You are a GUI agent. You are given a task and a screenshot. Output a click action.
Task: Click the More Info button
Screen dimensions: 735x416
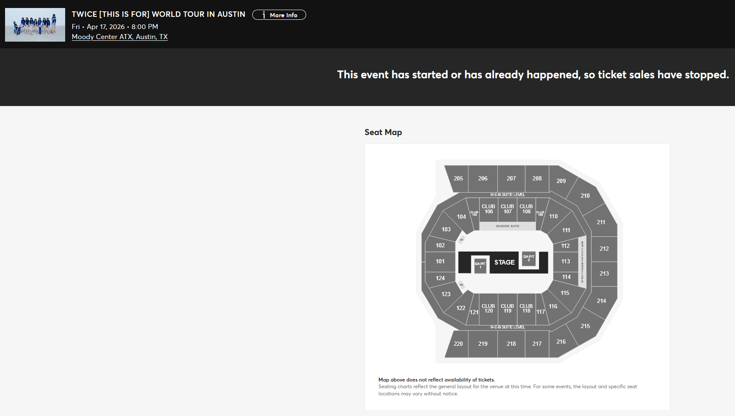tap(279, 15)
